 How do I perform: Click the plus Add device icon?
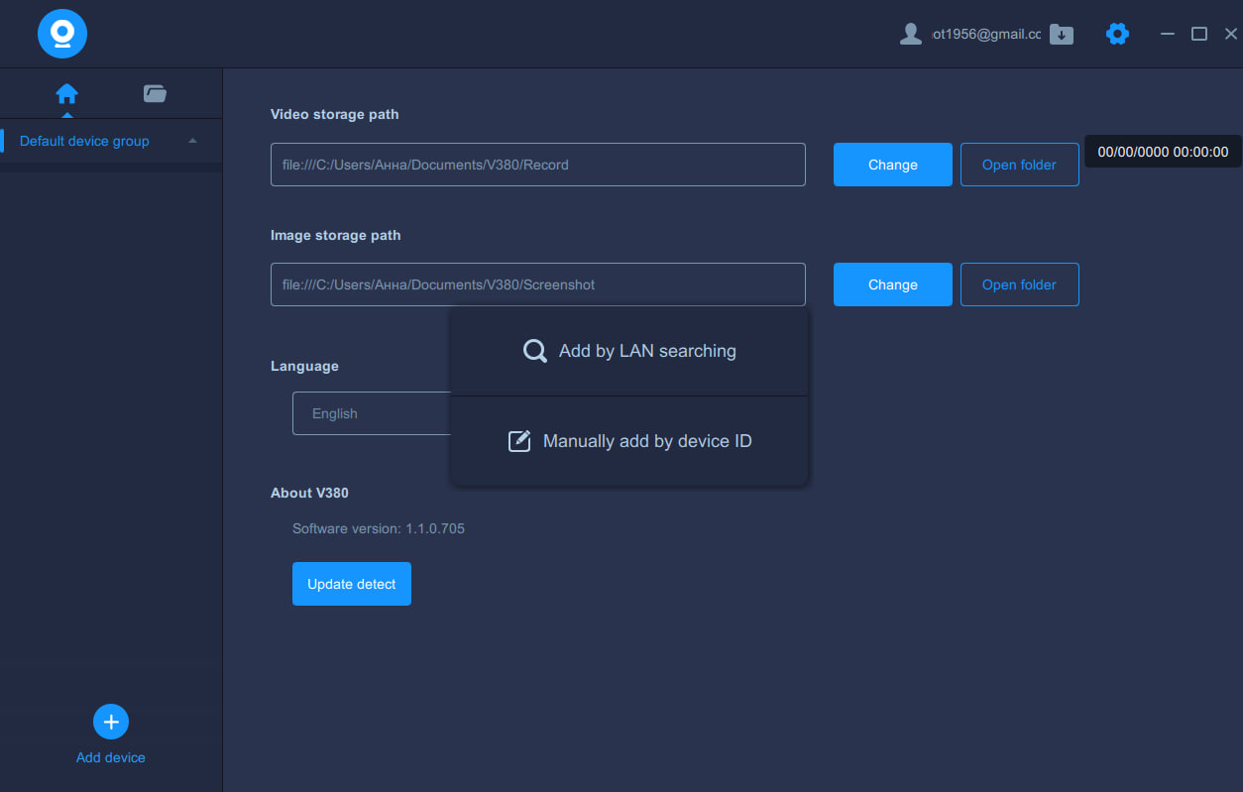coord(111,722)
